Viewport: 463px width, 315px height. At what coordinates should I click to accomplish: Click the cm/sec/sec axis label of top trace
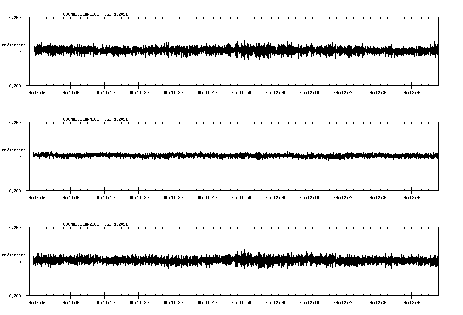[x=13, y=44]
